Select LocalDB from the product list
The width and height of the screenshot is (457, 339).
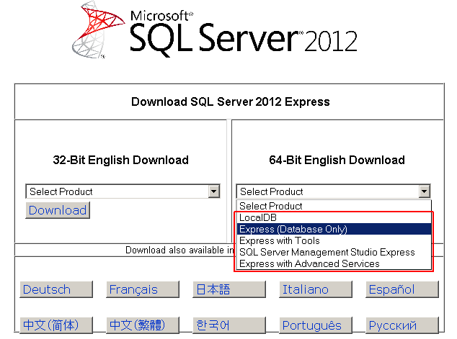(x=334, y=217)
